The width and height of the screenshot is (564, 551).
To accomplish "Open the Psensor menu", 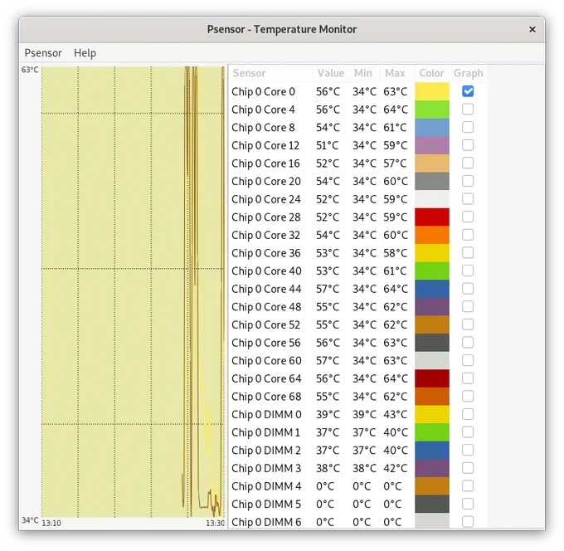I will 43,53.
